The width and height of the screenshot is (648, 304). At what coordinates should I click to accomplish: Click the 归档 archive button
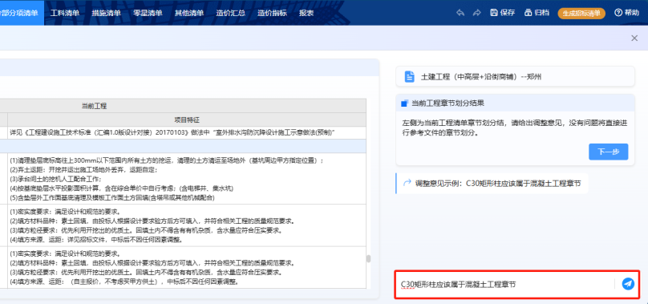tap(537, 13)
